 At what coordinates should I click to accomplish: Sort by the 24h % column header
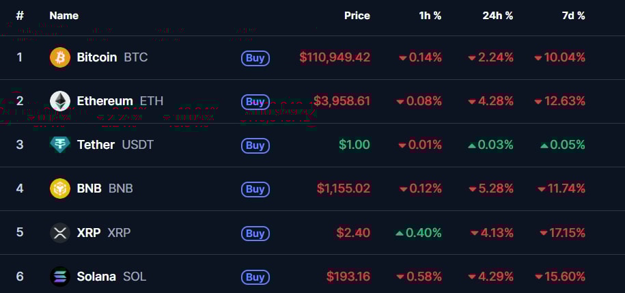pyautogui.click(x=497, y=16)
